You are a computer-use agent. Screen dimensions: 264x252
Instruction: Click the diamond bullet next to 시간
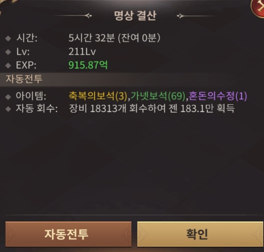8,38
